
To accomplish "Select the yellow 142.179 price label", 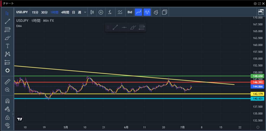I will 257,94.
